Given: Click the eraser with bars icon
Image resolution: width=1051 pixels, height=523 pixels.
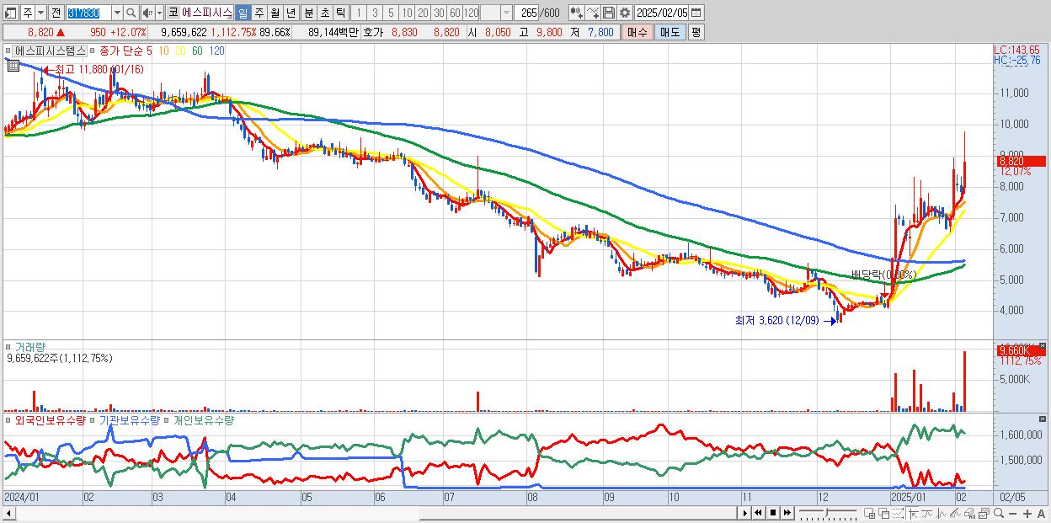Looking at the screenshot, I should coord(969,514).
